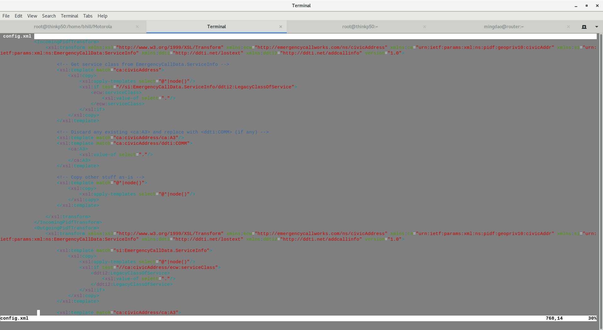
Task: Expand the tab list dropdown arrow
Action: [597, 27]
